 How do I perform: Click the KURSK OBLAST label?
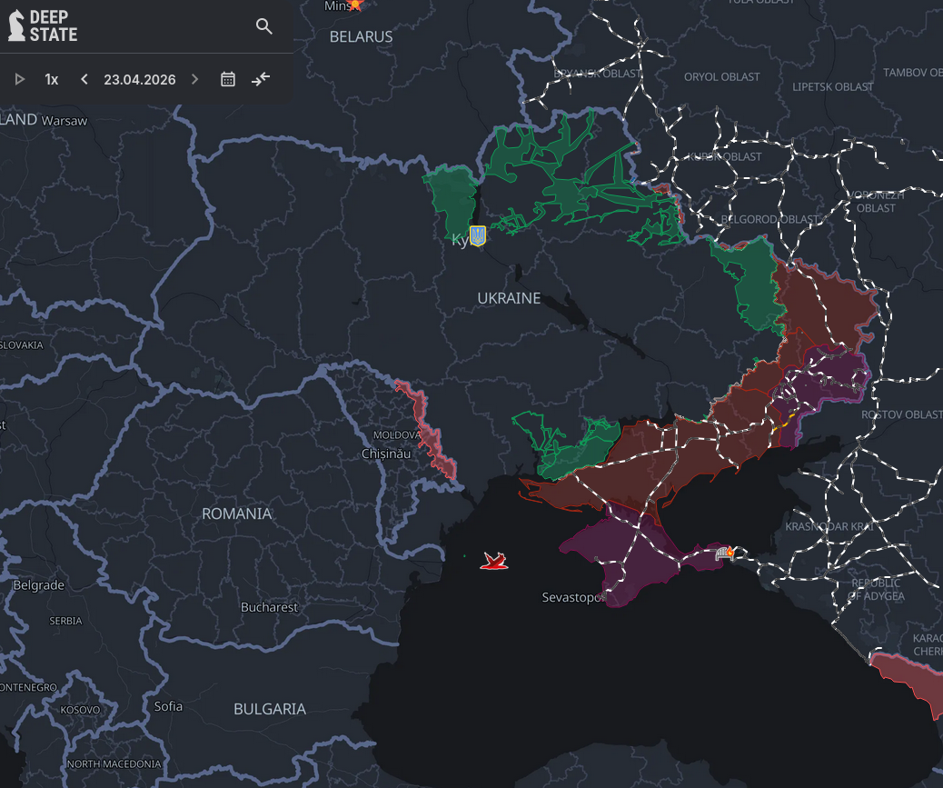(725, 156)
